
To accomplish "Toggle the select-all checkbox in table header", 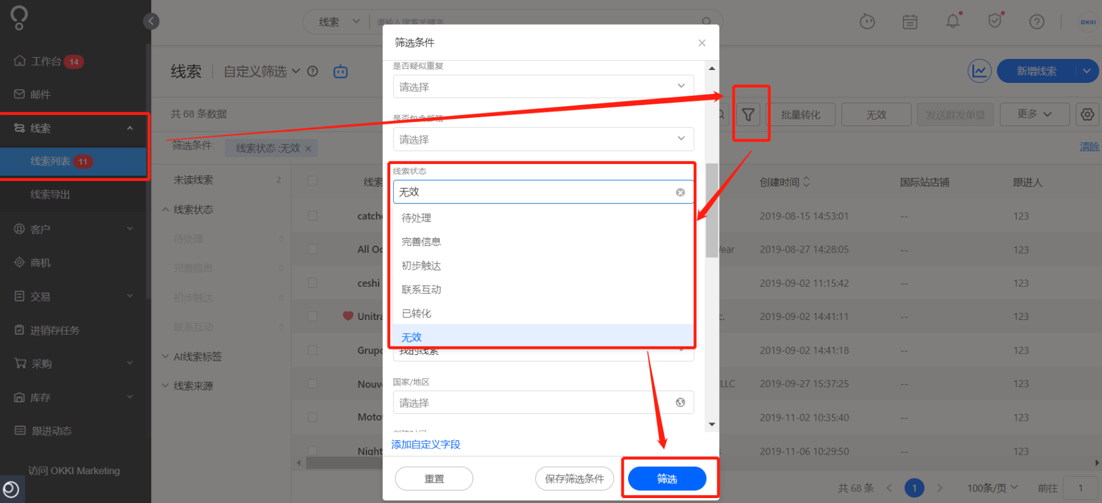I will (x=312, y=181).
